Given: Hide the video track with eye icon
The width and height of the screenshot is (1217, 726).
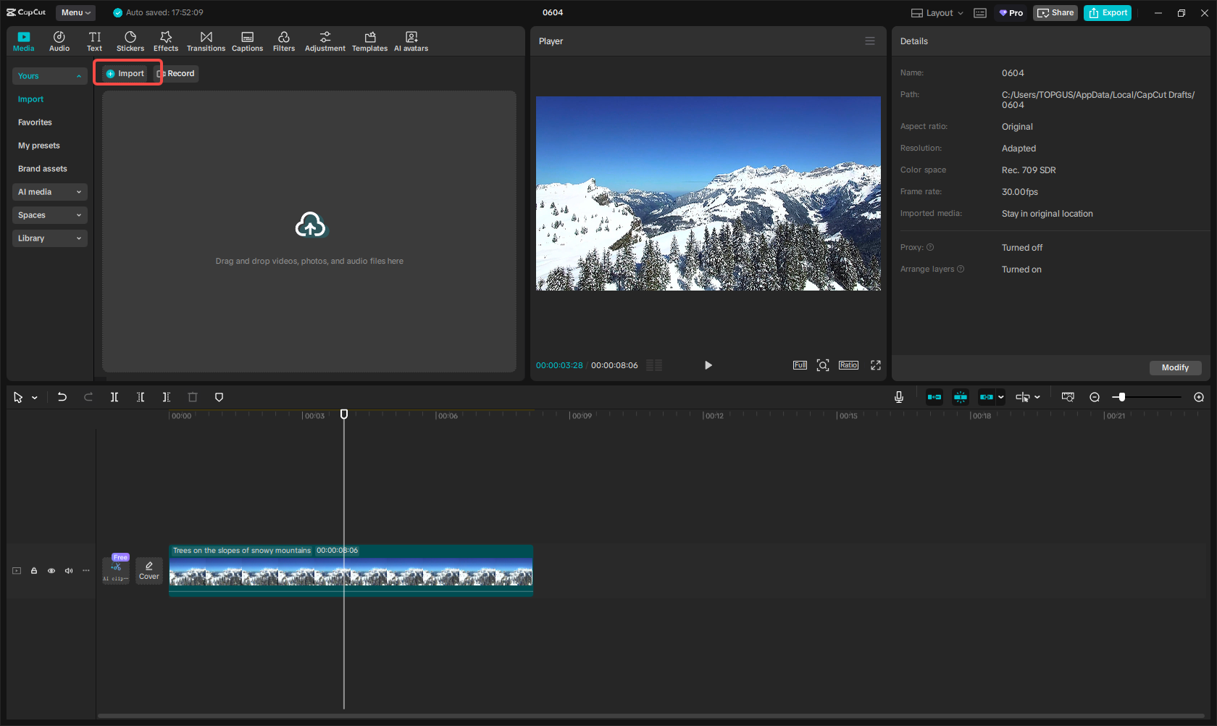Looking at the screenshot, I should point(51,571).
